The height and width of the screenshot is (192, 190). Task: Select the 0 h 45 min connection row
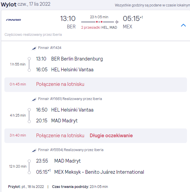coord(96,85)
